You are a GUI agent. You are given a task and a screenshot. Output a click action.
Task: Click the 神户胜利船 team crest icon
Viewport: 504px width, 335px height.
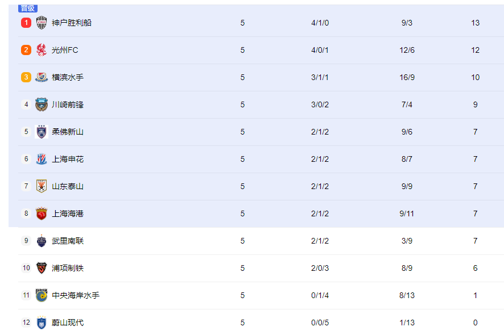tap(41, 23)
